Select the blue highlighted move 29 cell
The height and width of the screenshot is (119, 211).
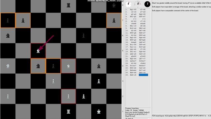point(143,75)
